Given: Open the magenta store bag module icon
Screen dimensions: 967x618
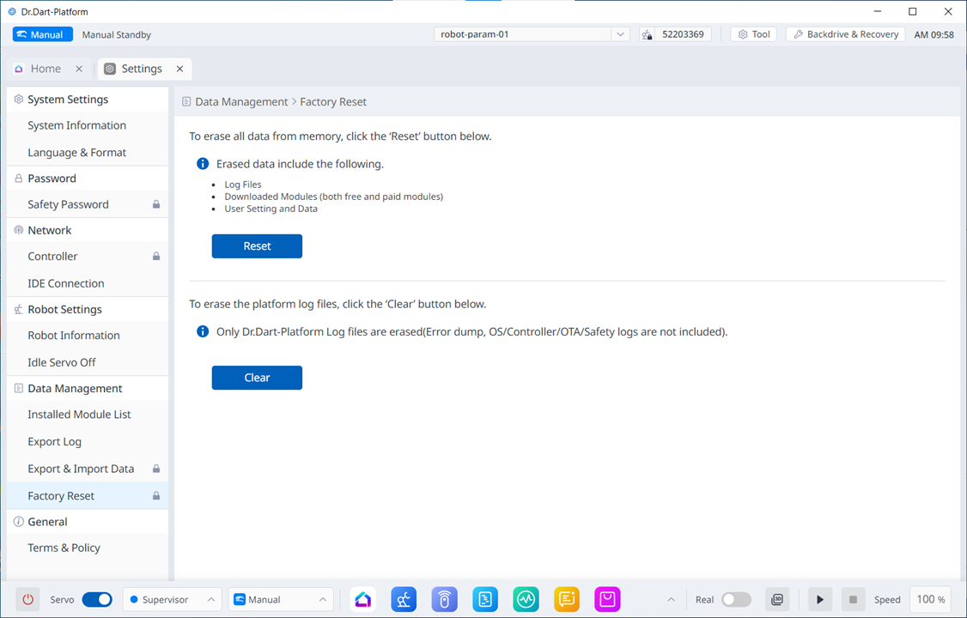Looking at the screenshot, I should click(x=607, y=599).
